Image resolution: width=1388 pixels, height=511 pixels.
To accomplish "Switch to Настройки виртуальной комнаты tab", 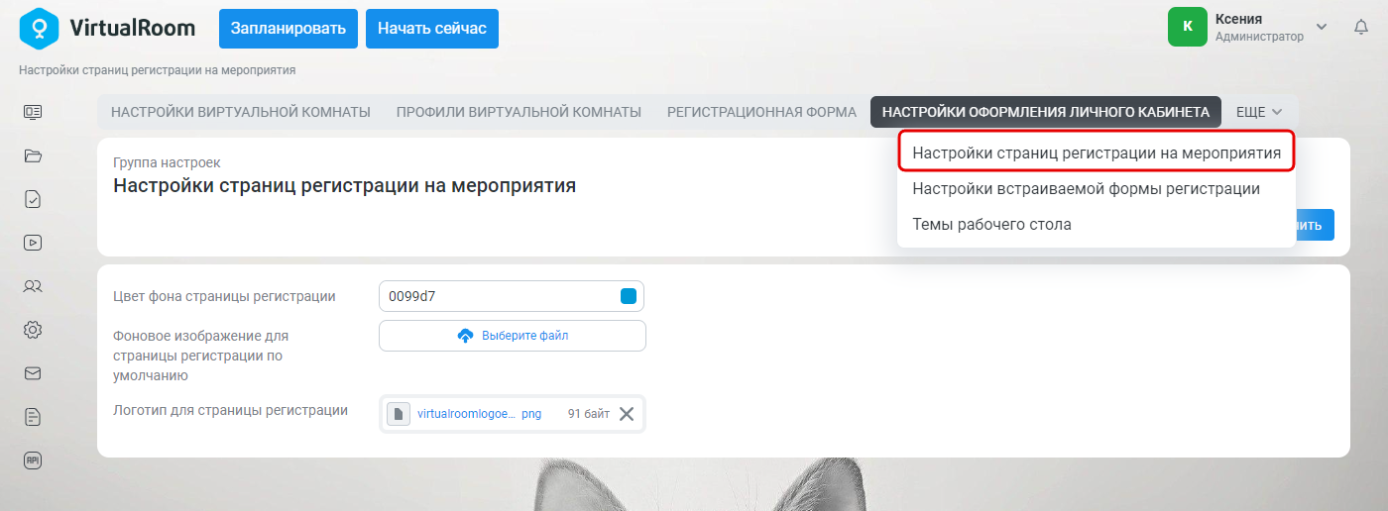I will (x=241, y=112).
